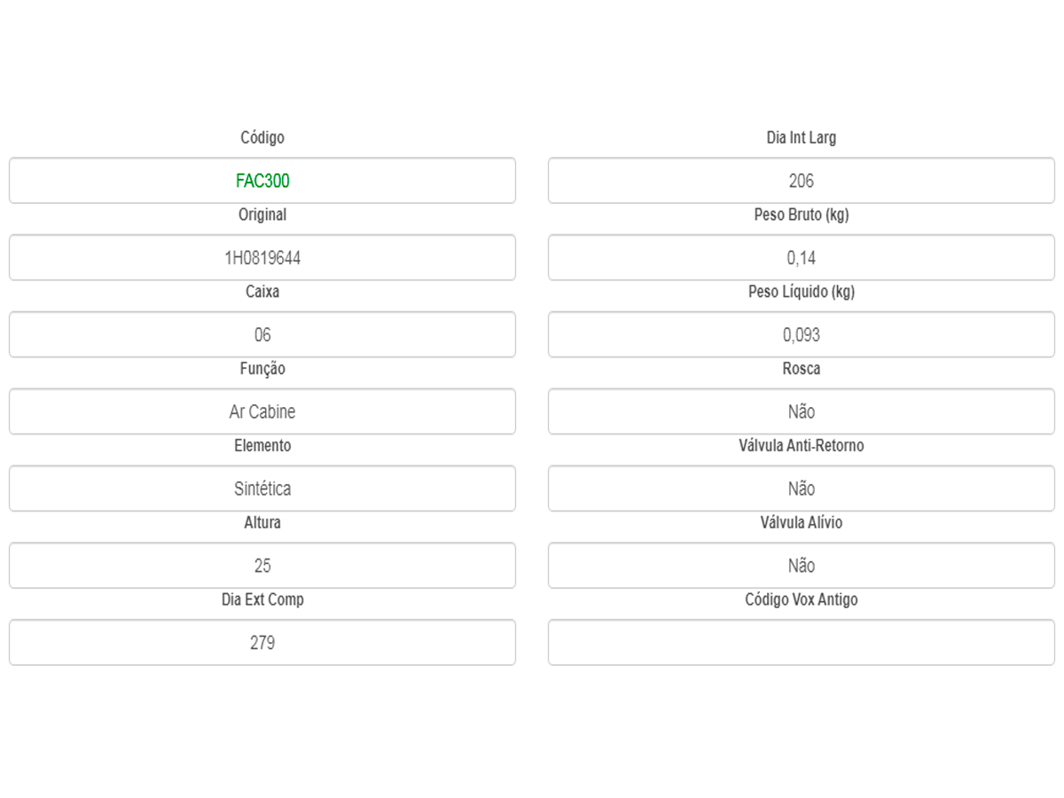Select the Peso Líquido field showing 0,093
1064x798 pixels.
click(802, 335)
